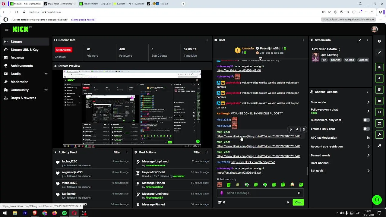Open Moderation page in sidebar
386x217 pixels.
coord(26,82)
